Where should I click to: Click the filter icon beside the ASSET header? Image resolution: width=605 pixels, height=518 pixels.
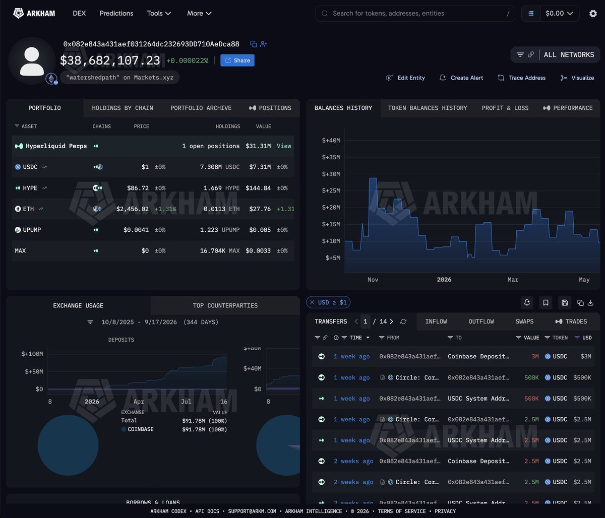click(x=17, y=126)
